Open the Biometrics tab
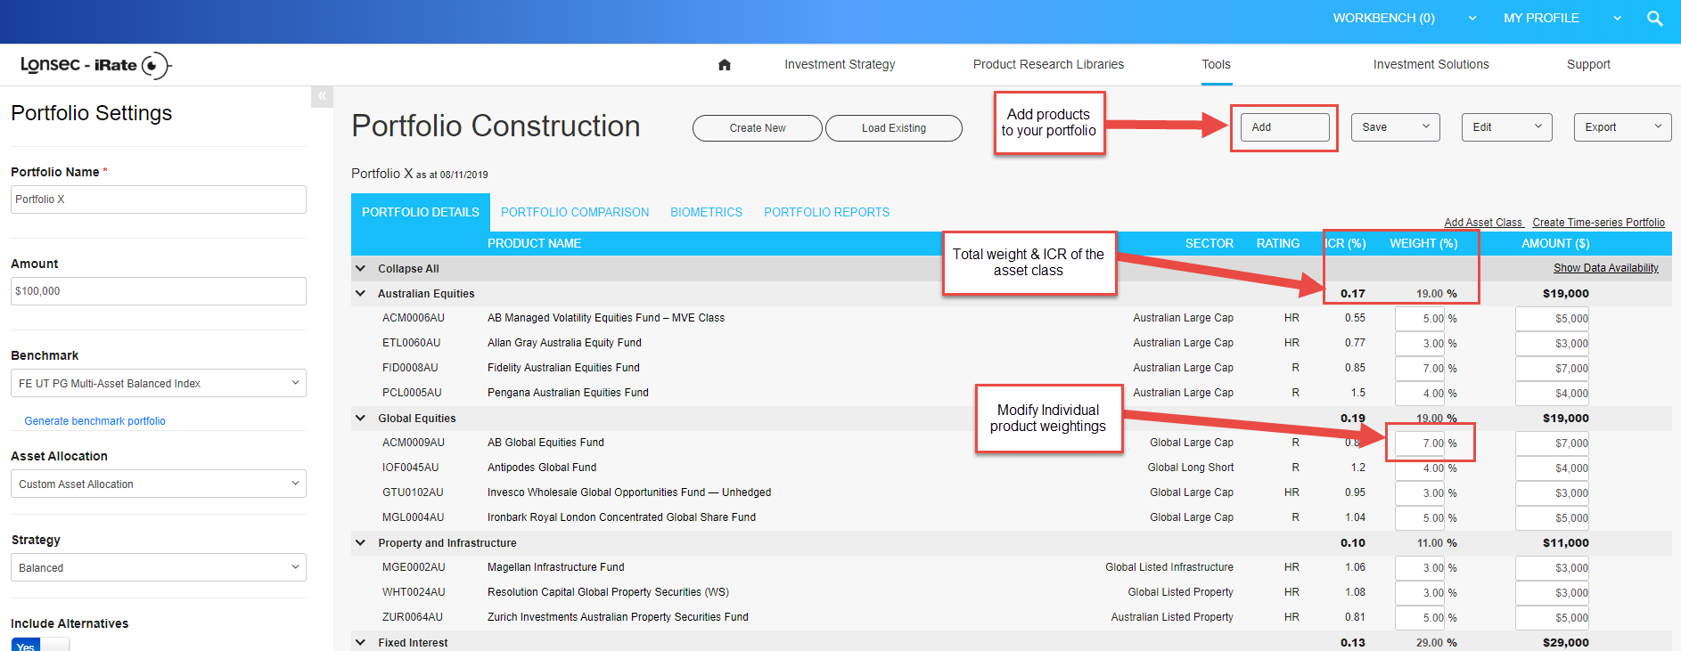The height and width of the screenshot is (651, 1681). (x=706, y=212)
